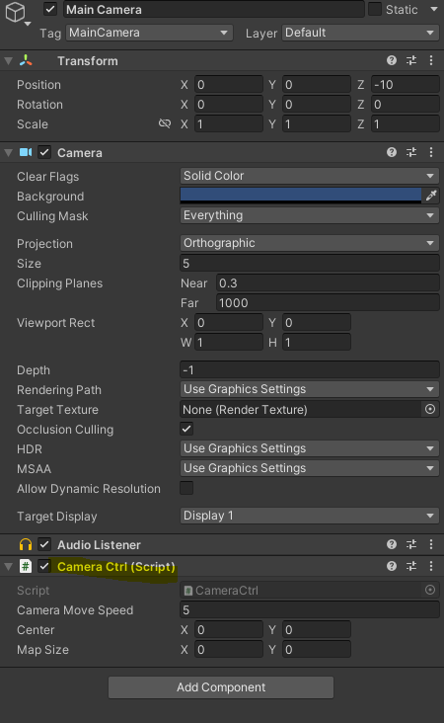Edit Center X field

(x=229, y=630)
